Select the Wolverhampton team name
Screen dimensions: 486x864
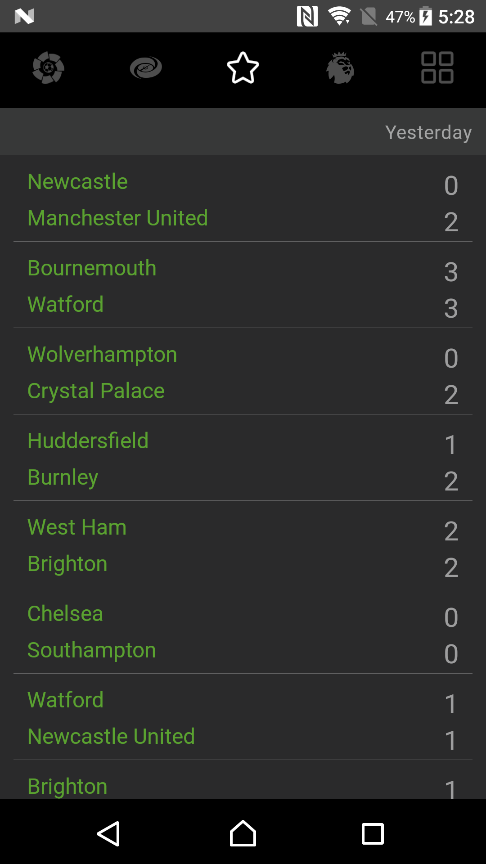click(102, 354)
